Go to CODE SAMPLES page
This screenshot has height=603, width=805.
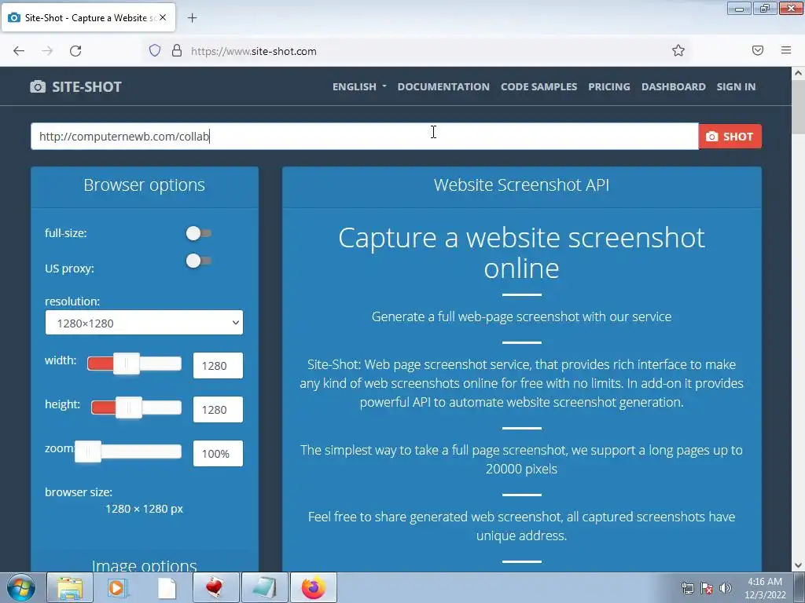click(x=539, y=86)
